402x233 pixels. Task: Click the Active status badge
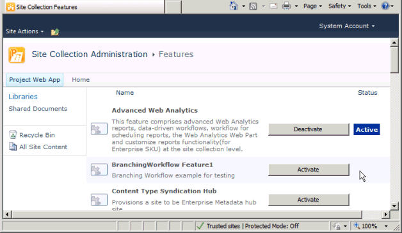coord(367,129)
